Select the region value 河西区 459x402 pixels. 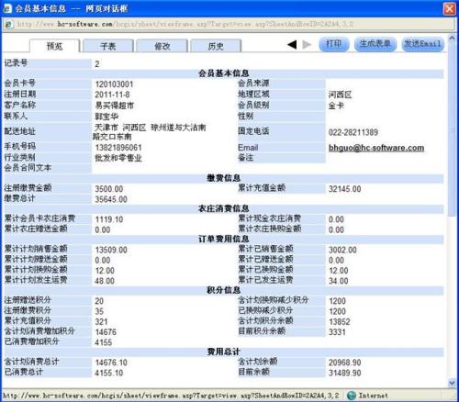[341, 95]
